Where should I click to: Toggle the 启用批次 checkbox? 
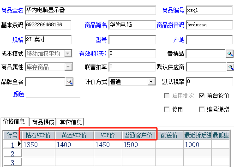point(167,96)
